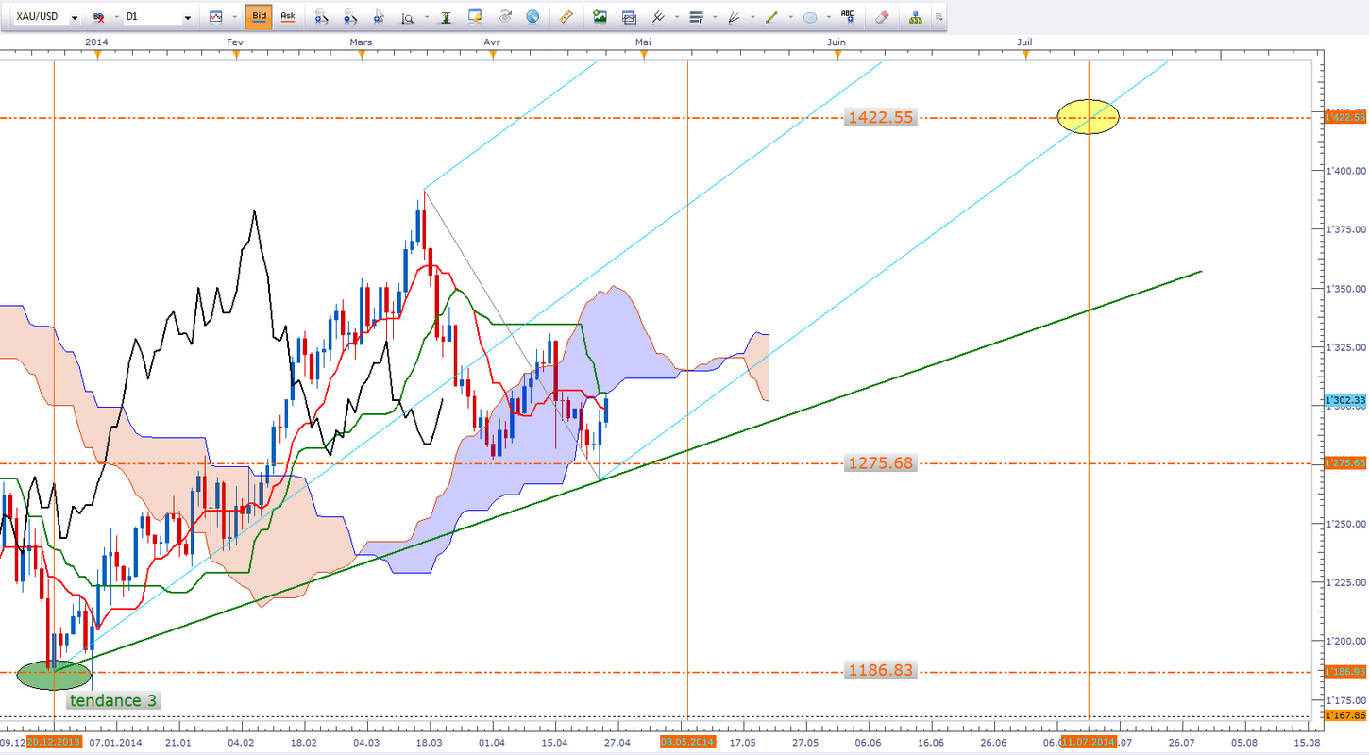Select the ruler measurement tool
This screenshot has height=755, width=1369.
566,17
